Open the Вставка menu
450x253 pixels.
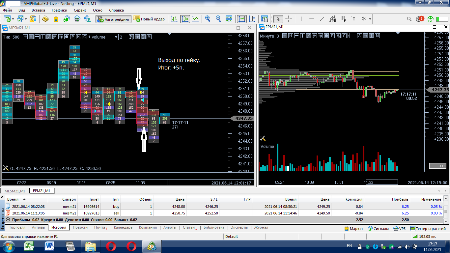click(x=38, y=10)
